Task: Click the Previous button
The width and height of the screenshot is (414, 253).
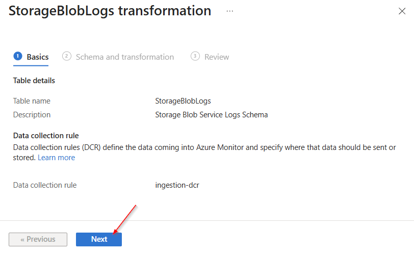Action: [x=38, y=239]
